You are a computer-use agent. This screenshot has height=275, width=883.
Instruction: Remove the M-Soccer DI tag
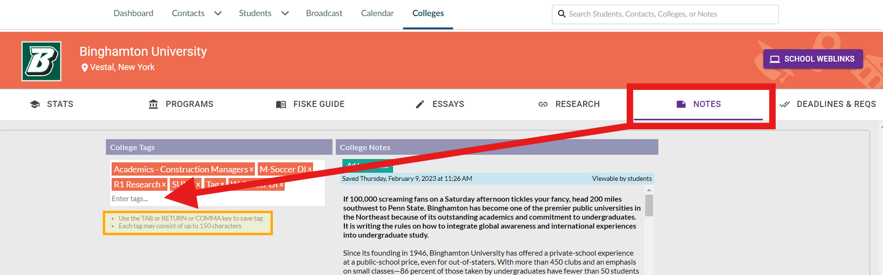pos(310,169)
